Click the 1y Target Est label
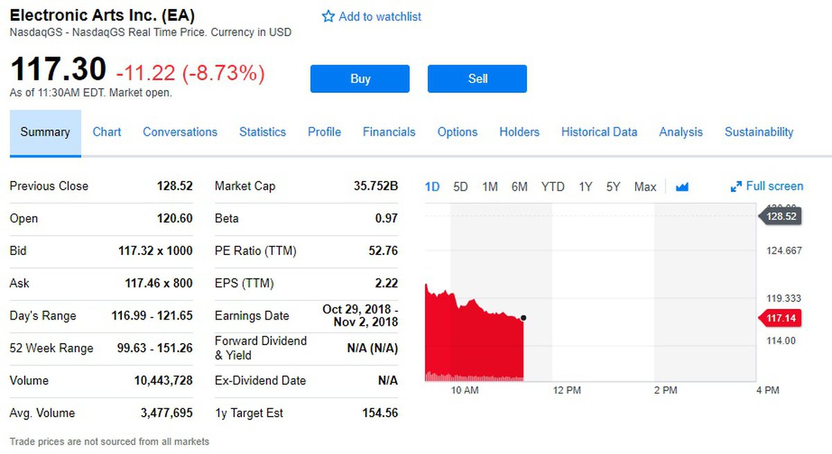Image resolution: width=832 pixels, height=454 pixels. [249, 413]
